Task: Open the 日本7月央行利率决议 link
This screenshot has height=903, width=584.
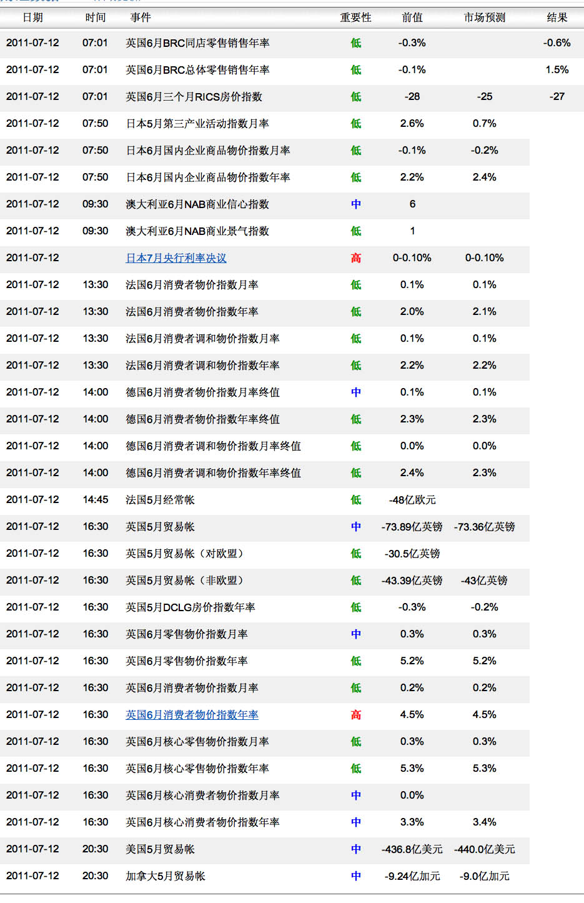Action: (x=176, y=258)
